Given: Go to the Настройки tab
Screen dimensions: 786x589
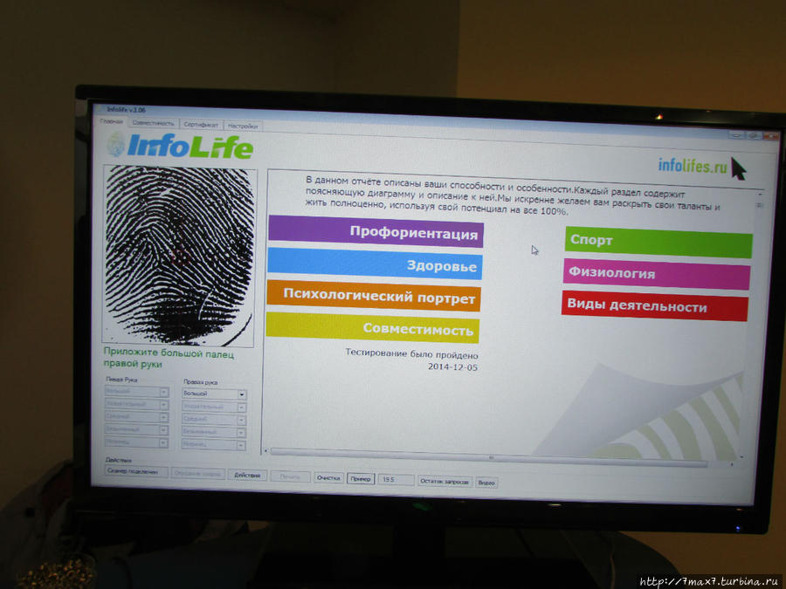Looking at the screenshot, I should (x=243, y=126).
